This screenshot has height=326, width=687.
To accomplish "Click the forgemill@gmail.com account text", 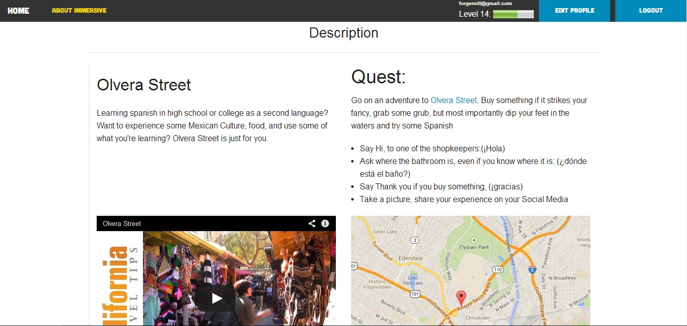I will pos(485,4).
